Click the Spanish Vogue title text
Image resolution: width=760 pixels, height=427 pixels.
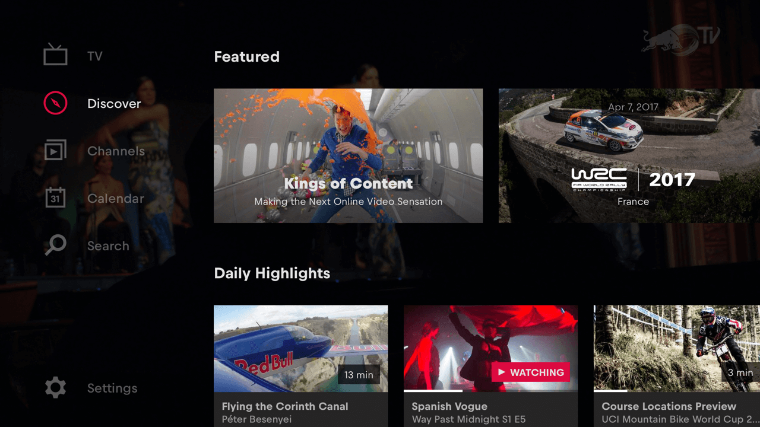point(449,406)
